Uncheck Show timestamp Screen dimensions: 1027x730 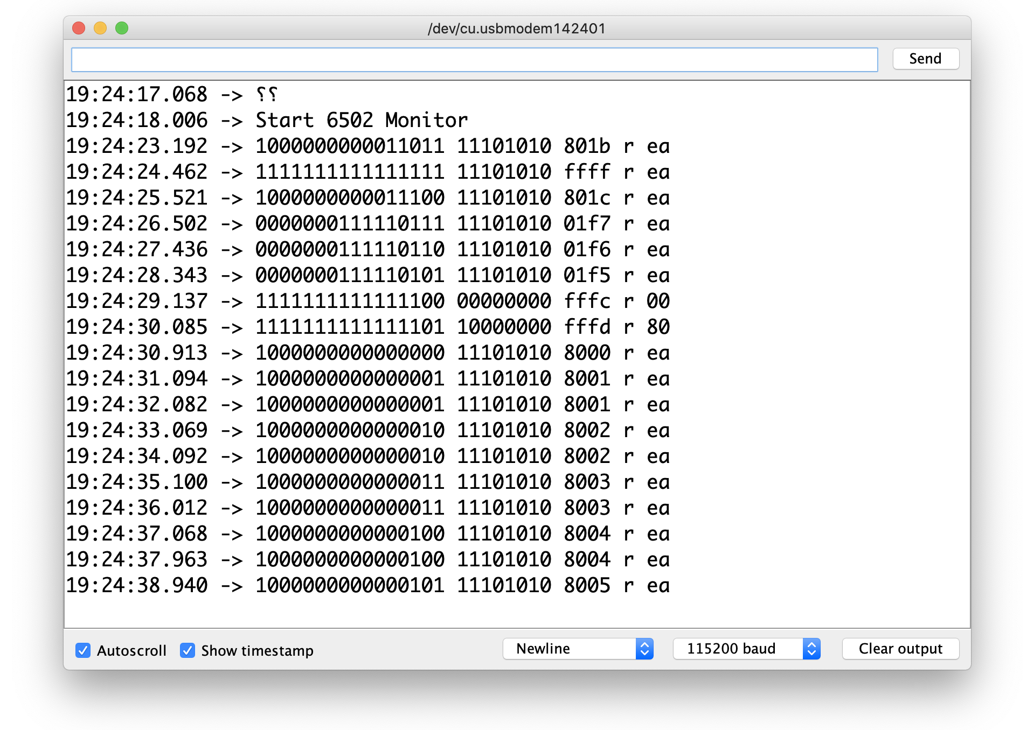[x=187, y=650]
